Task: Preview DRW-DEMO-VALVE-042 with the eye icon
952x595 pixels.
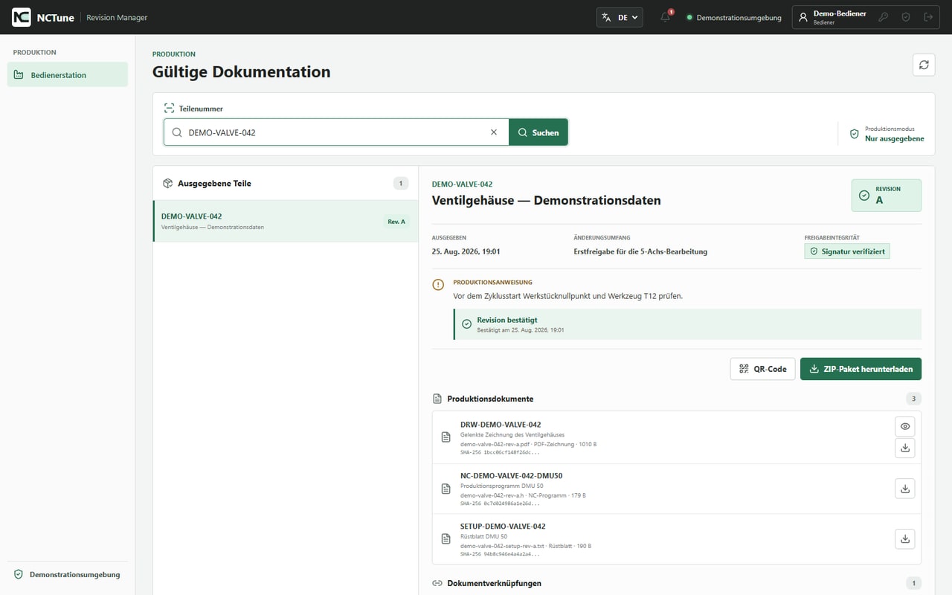Action: tap(905, 426)
